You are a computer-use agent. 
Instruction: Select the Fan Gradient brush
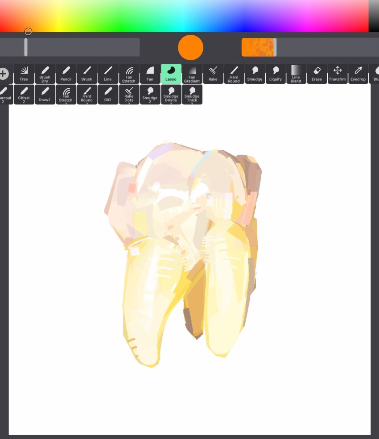point(192,74)
